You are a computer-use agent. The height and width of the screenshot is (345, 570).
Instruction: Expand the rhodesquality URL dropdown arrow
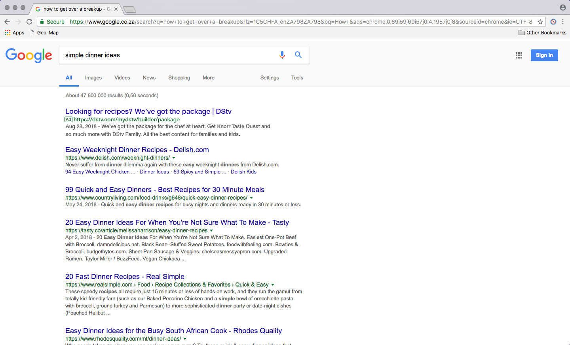click(185, 339)
